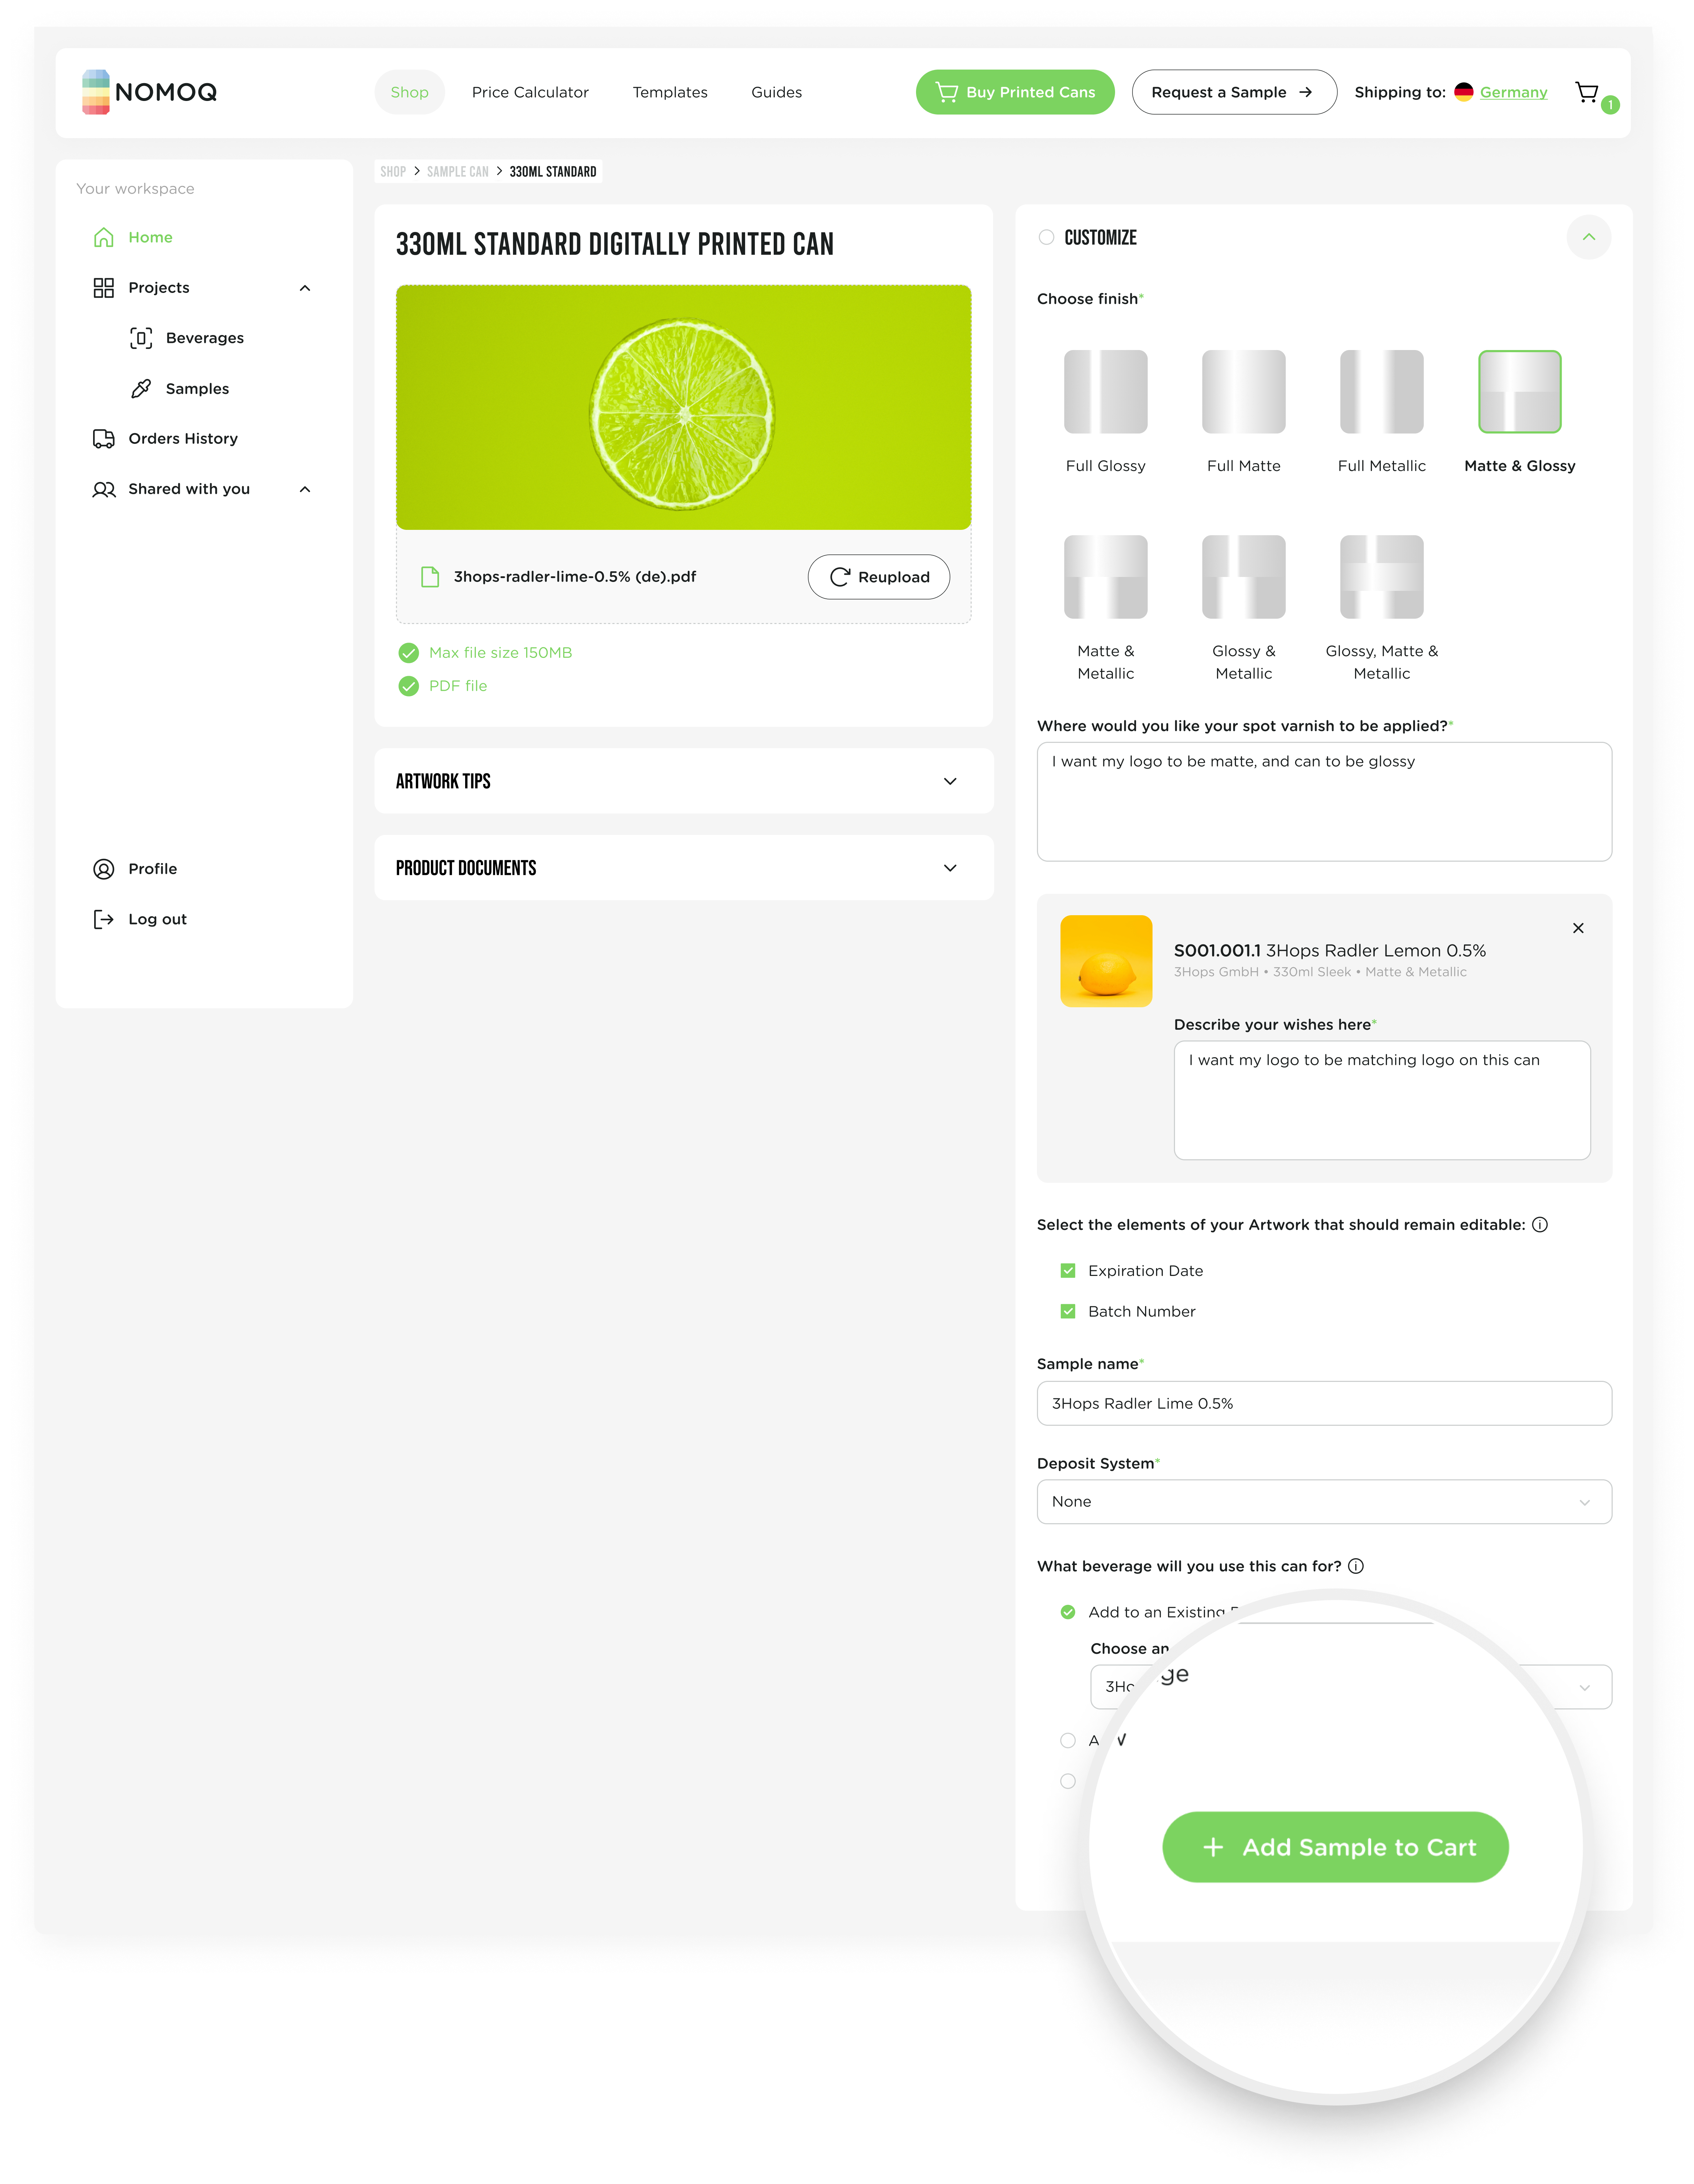The width and height of the screenshot is (1694, 2184).
Task: Remove the 3Hops Radler Lemon reference
Action: point(1578,928)
